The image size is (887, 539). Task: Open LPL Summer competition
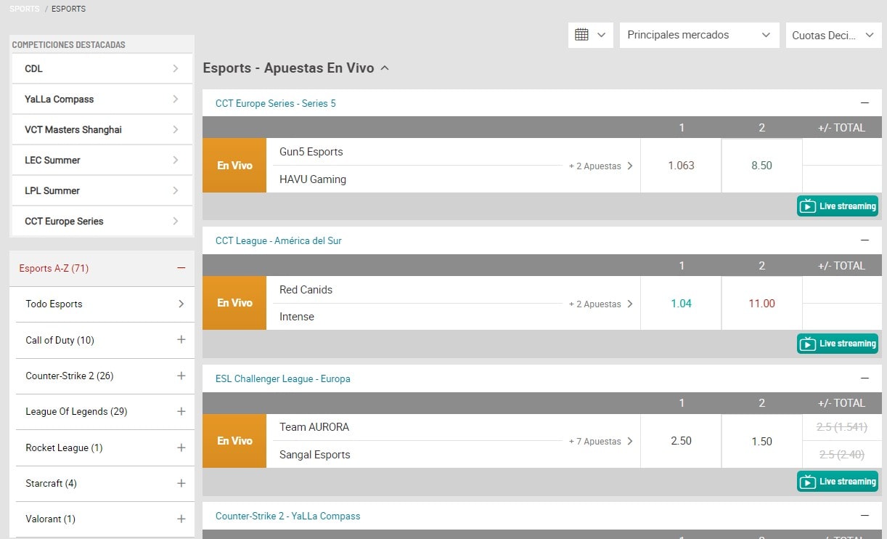(102, 190)
